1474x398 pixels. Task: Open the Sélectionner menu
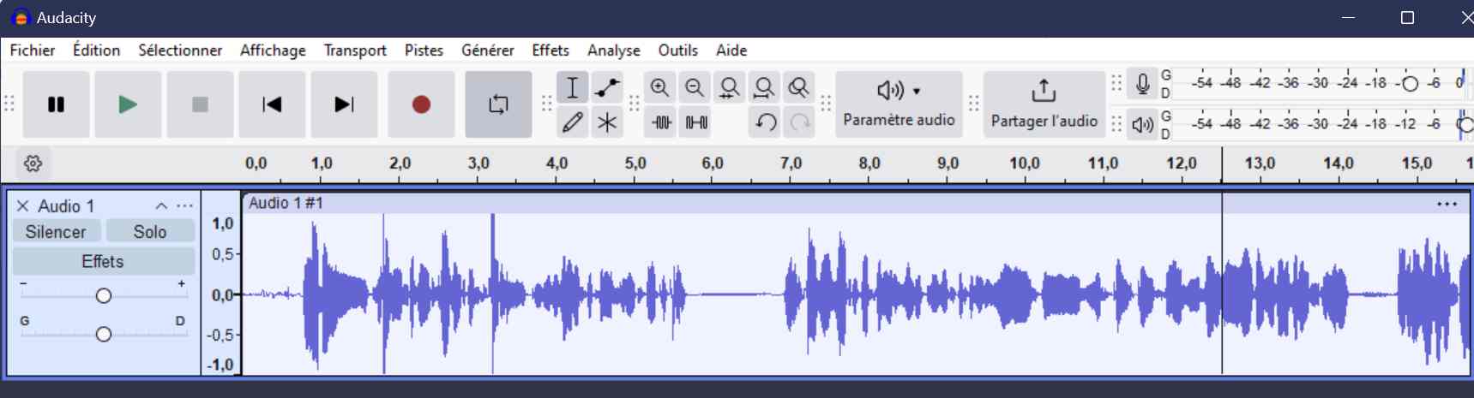coord(180,50)
